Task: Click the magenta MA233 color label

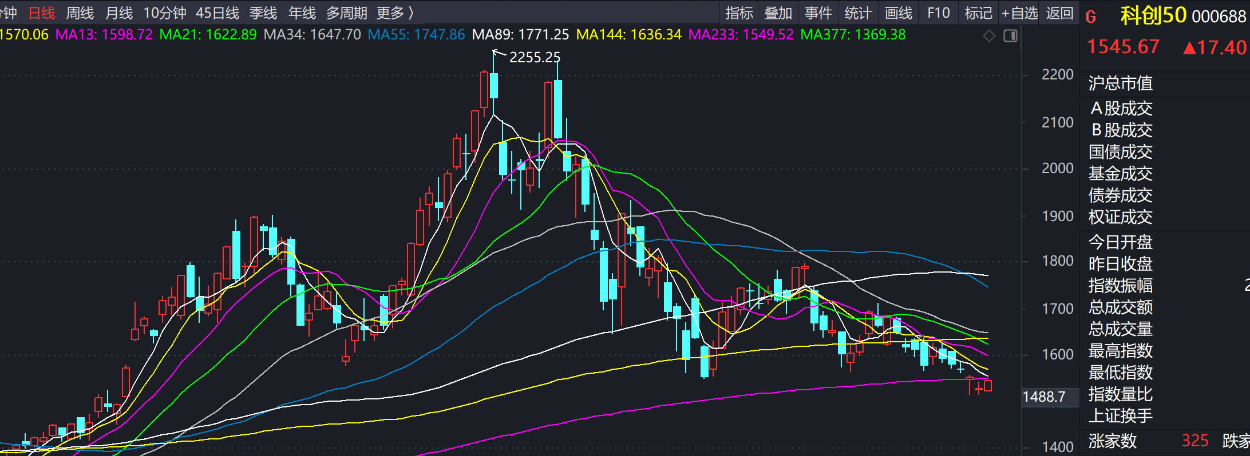Action: pos(741,34)
